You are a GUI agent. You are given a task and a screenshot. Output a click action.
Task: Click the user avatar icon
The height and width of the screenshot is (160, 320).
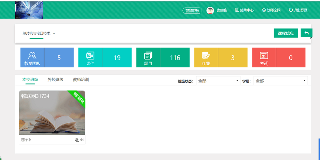(x=210, y=10)
